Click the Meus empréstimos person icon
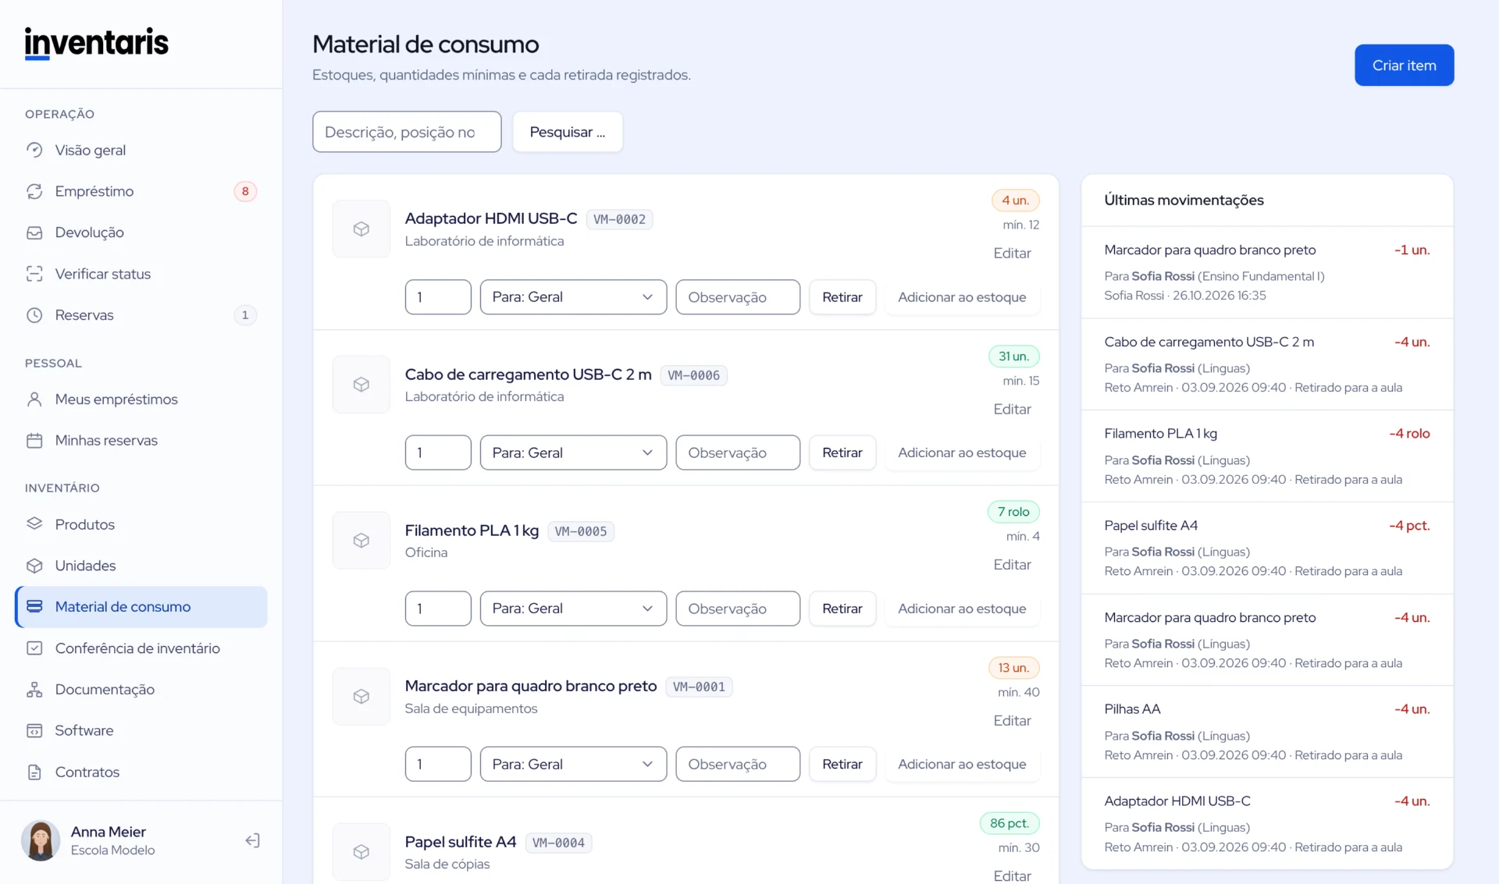1499x884 pixels. click(34, 399)
